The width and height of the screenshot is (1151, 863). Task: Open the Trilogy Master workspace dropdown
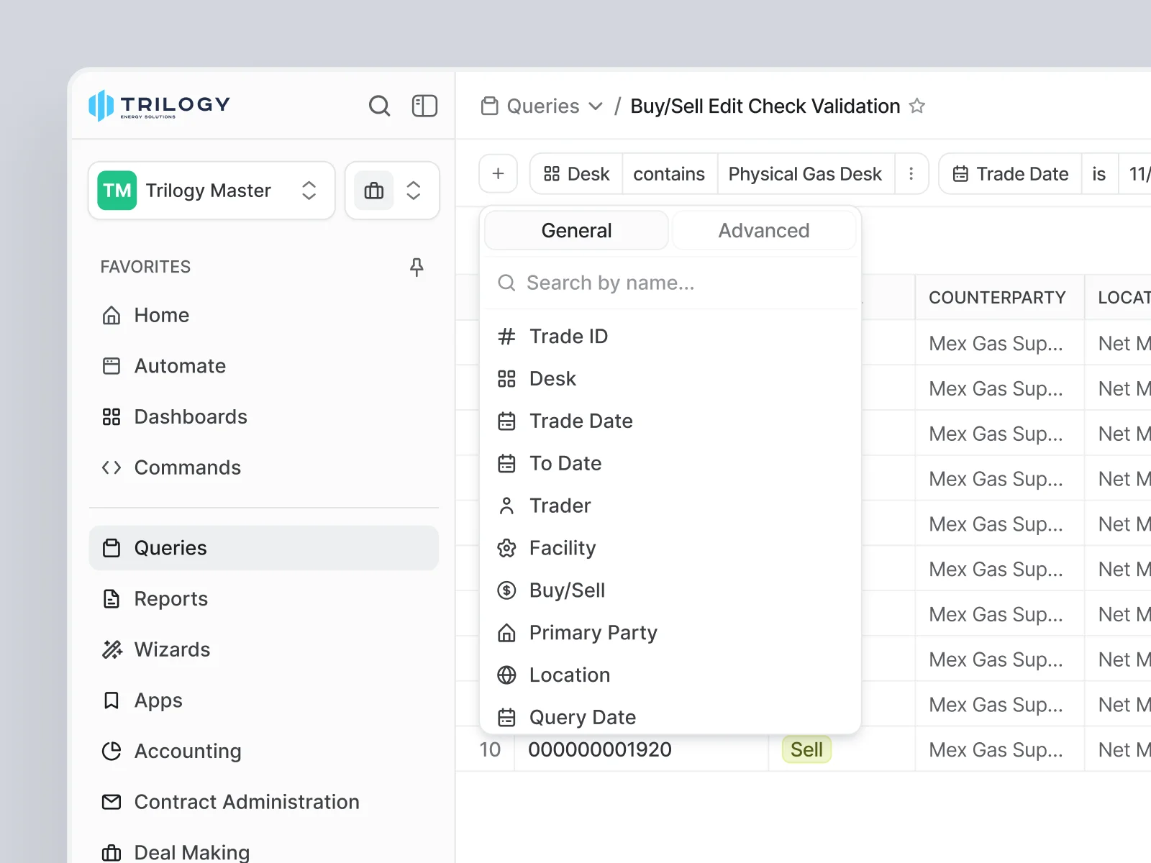pos(211,191)
